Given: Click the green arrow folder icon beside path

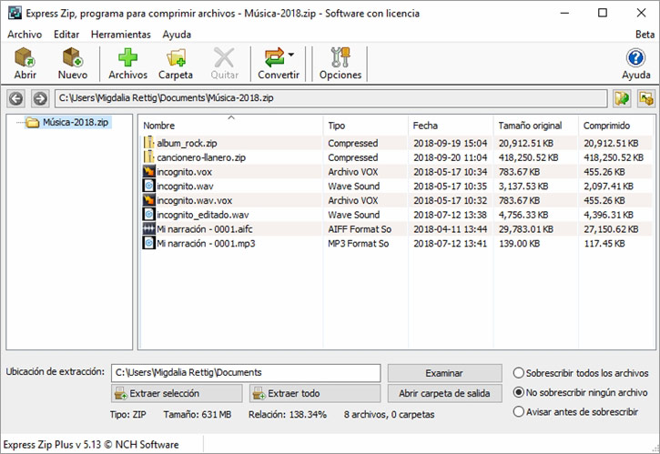Looking at the screenshot, I should [622, 98].
